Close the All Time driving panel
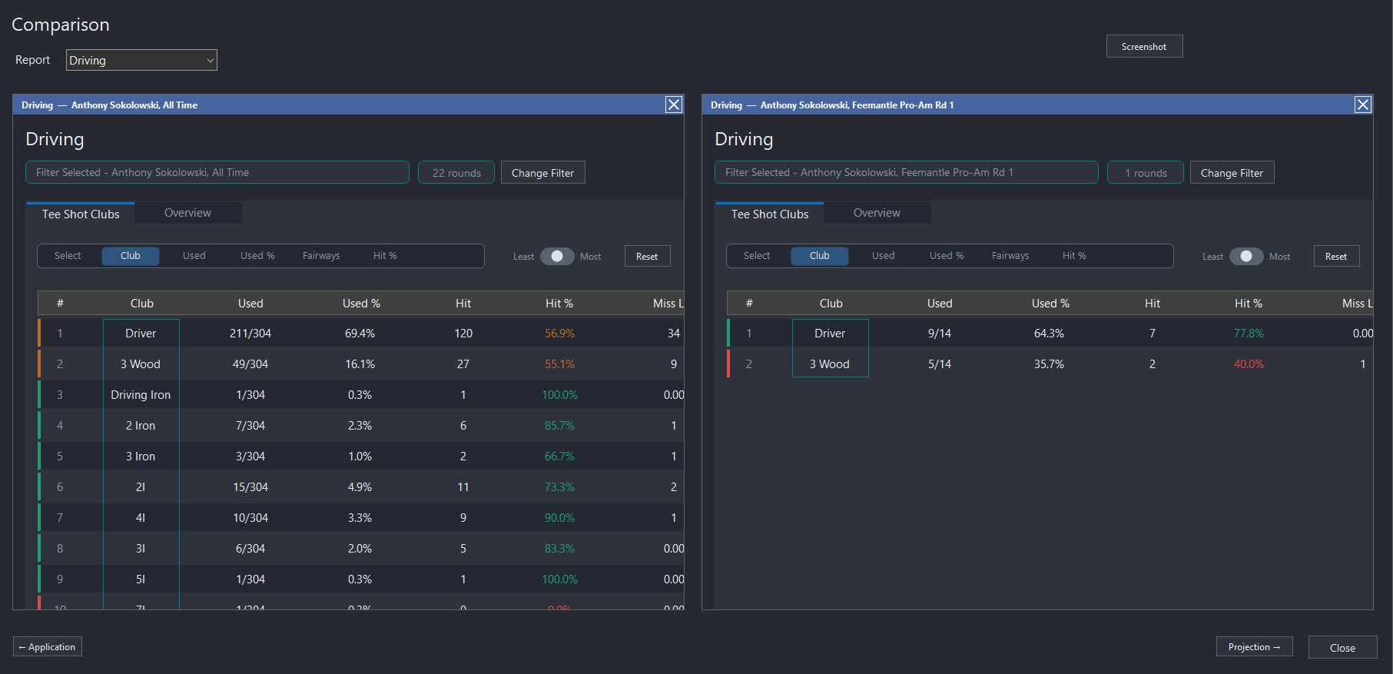 pos(674,105)
